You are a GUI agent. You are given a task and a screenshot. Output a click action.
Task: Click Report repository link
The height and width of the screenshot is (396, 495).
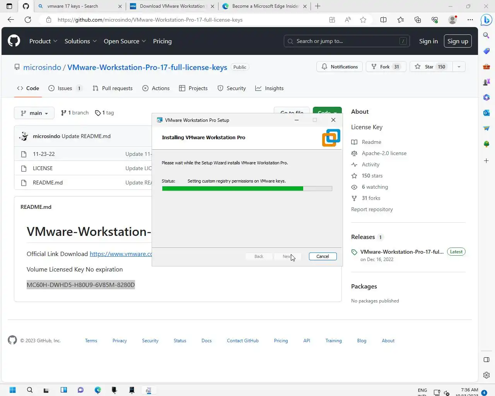tap(372, 209)
